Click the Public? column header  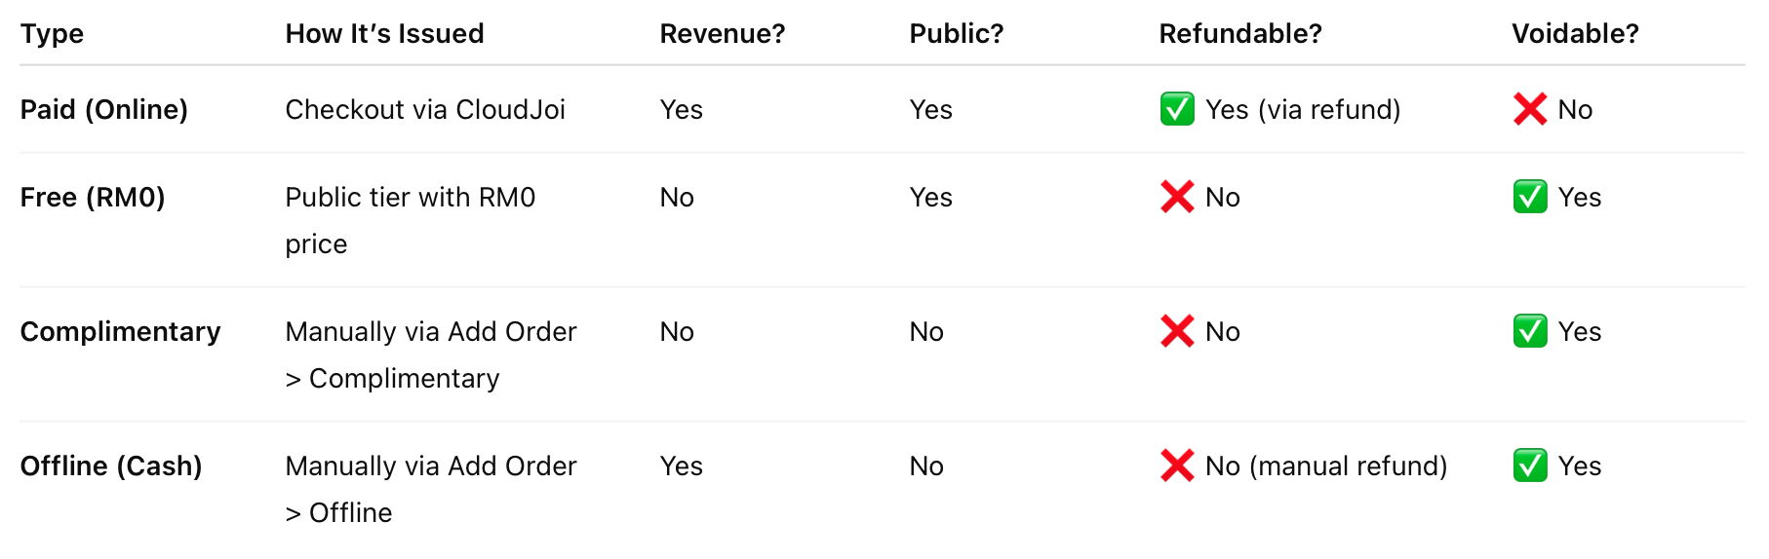click(x=956, y=34)
